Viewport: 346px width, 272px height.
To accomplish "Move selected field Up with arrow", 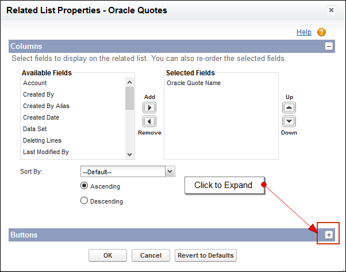I will pyautogui.click(x=290, y=108).
